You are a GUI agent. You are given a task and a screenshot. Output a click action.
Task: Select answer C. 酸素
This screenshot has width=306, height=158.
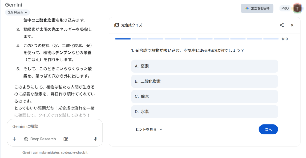coord(204,97)
